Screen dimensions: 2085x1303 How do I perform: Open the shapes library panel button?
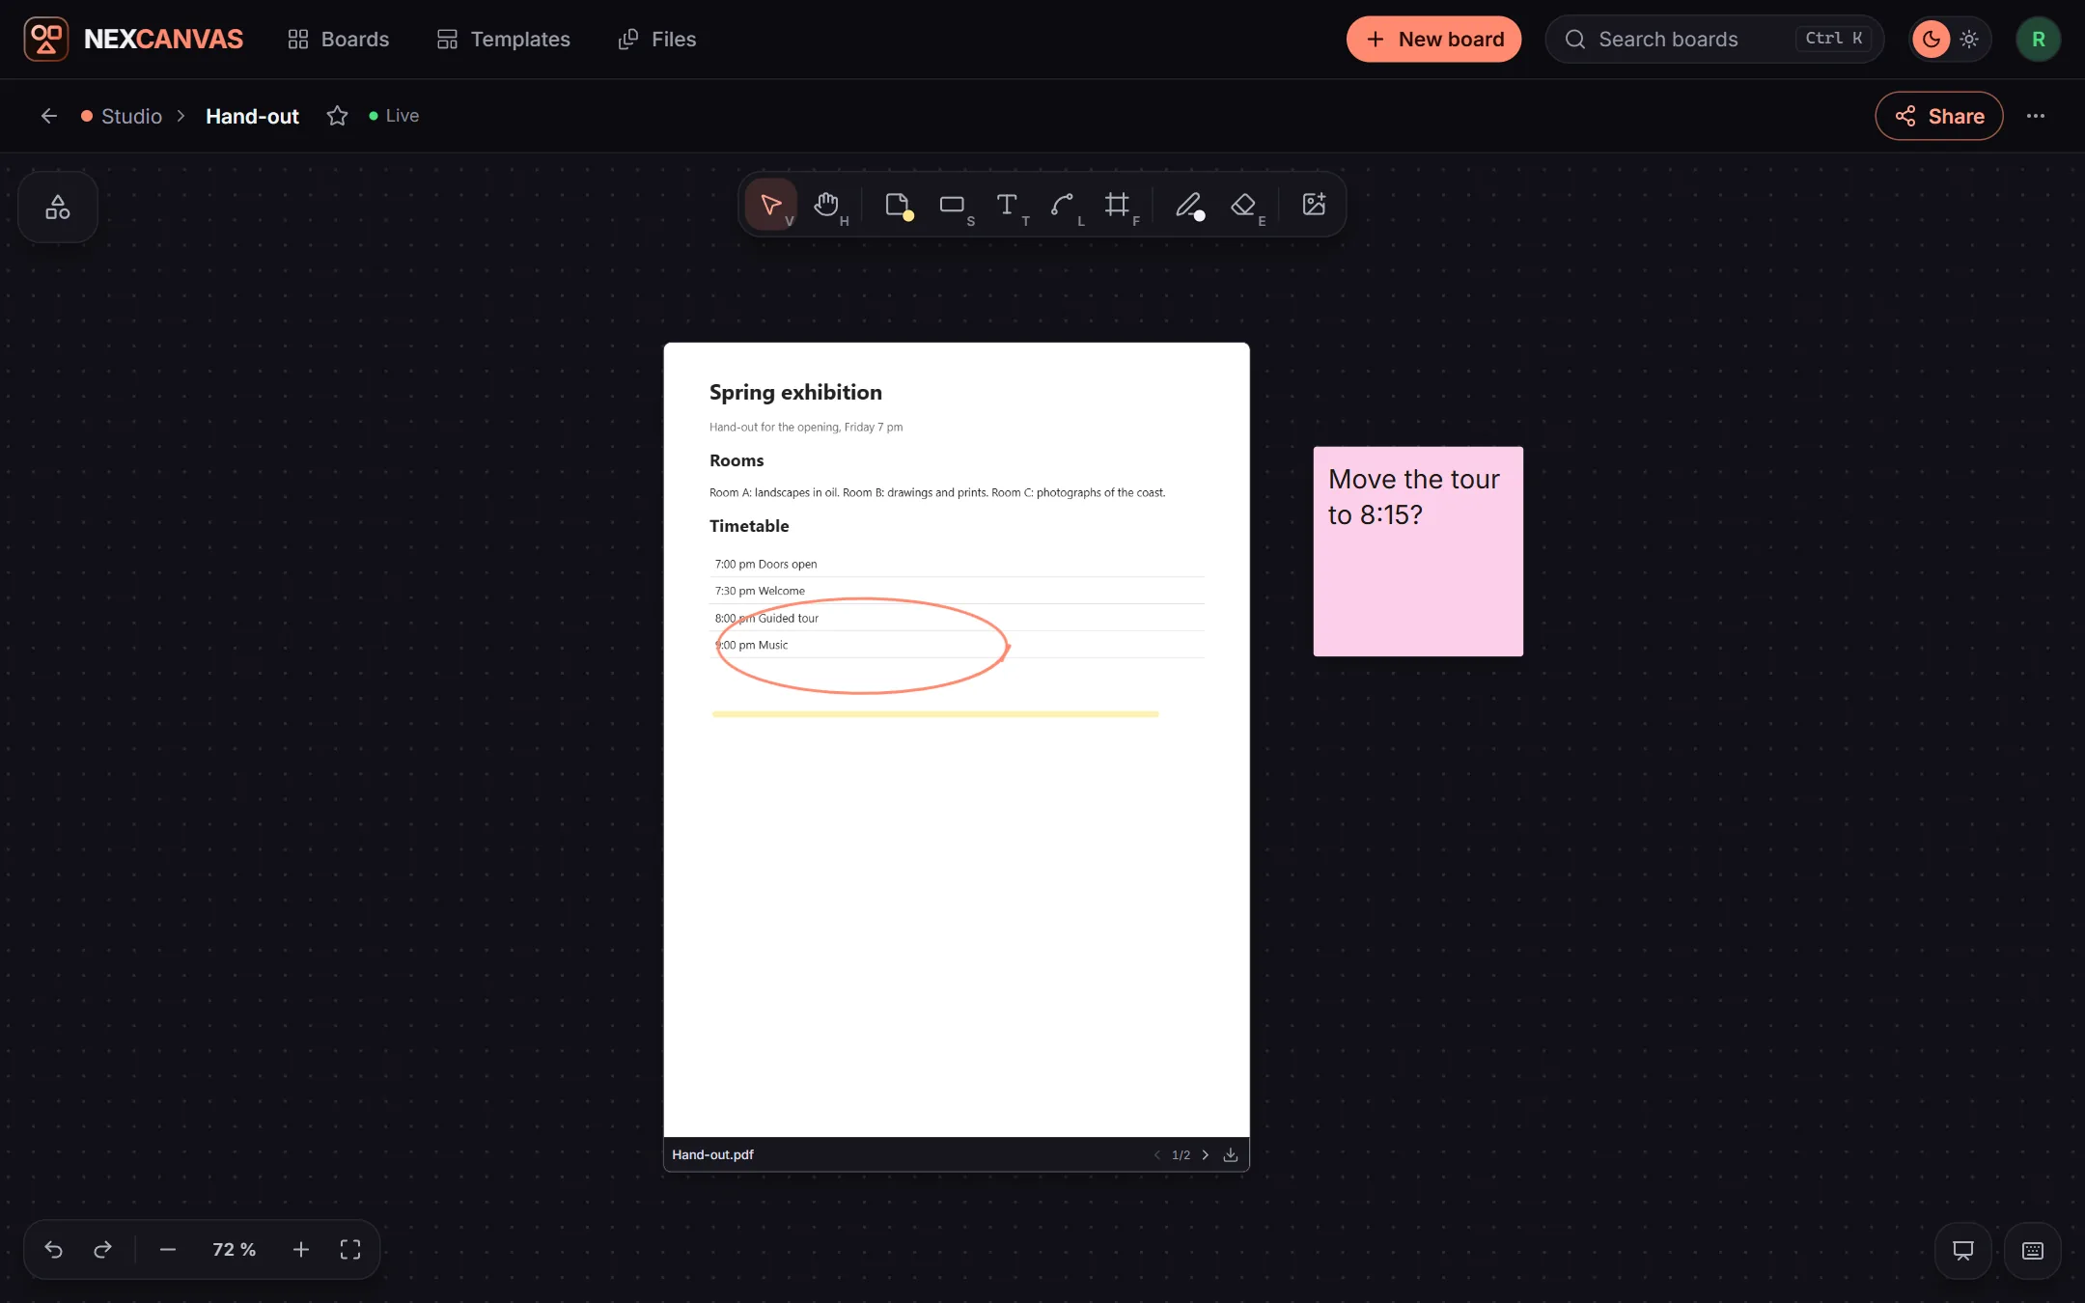(x=58, y=207)
